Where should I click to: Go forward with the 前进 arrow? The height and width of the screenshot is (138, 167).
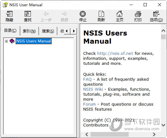coord(64,16)
